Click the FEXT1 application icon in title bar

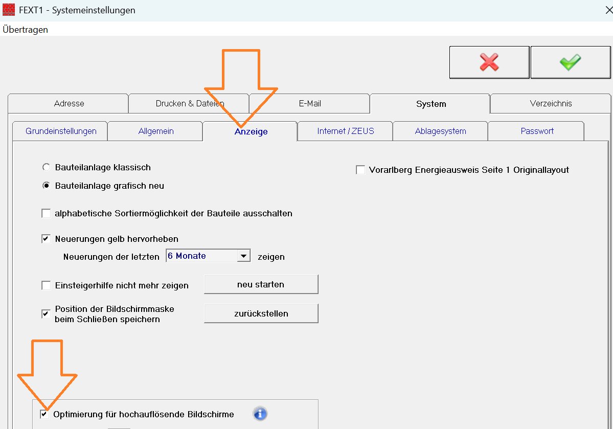pyautogui.click(x=8, y=9)
